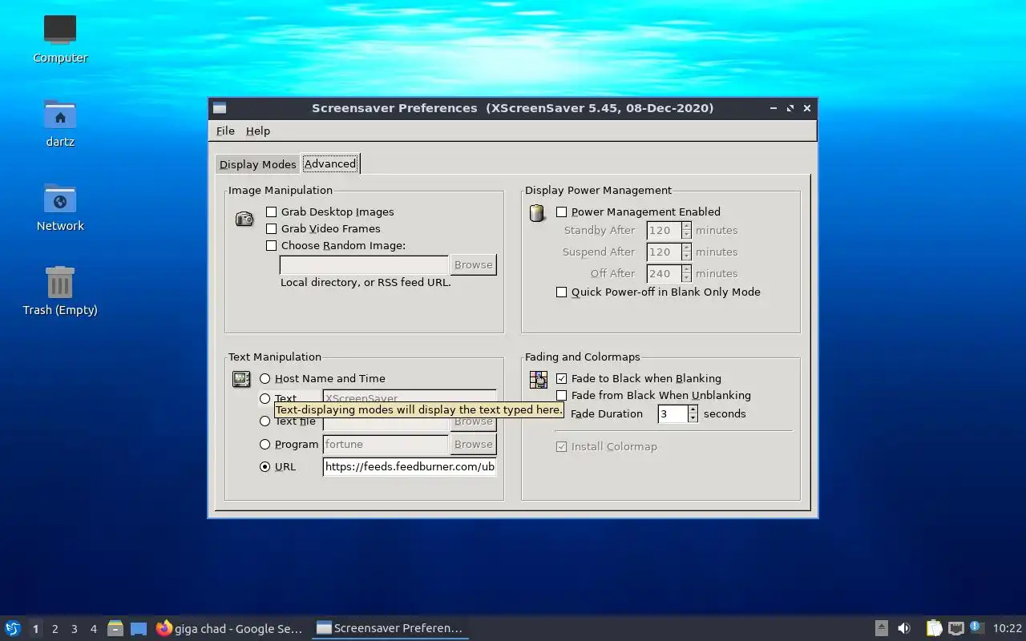This screenshot has width=1026, height=641.
Task: Click the Install Colormap checkbox
Action: coord(561,447)
